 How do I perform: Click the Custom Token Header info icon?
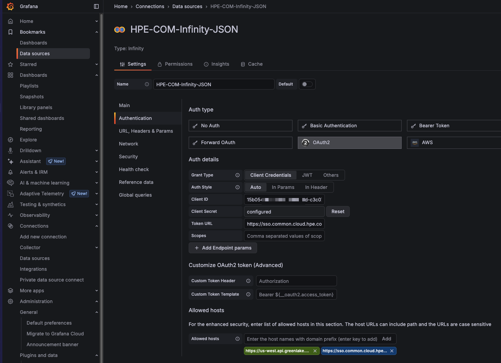[x=248, y=281]
